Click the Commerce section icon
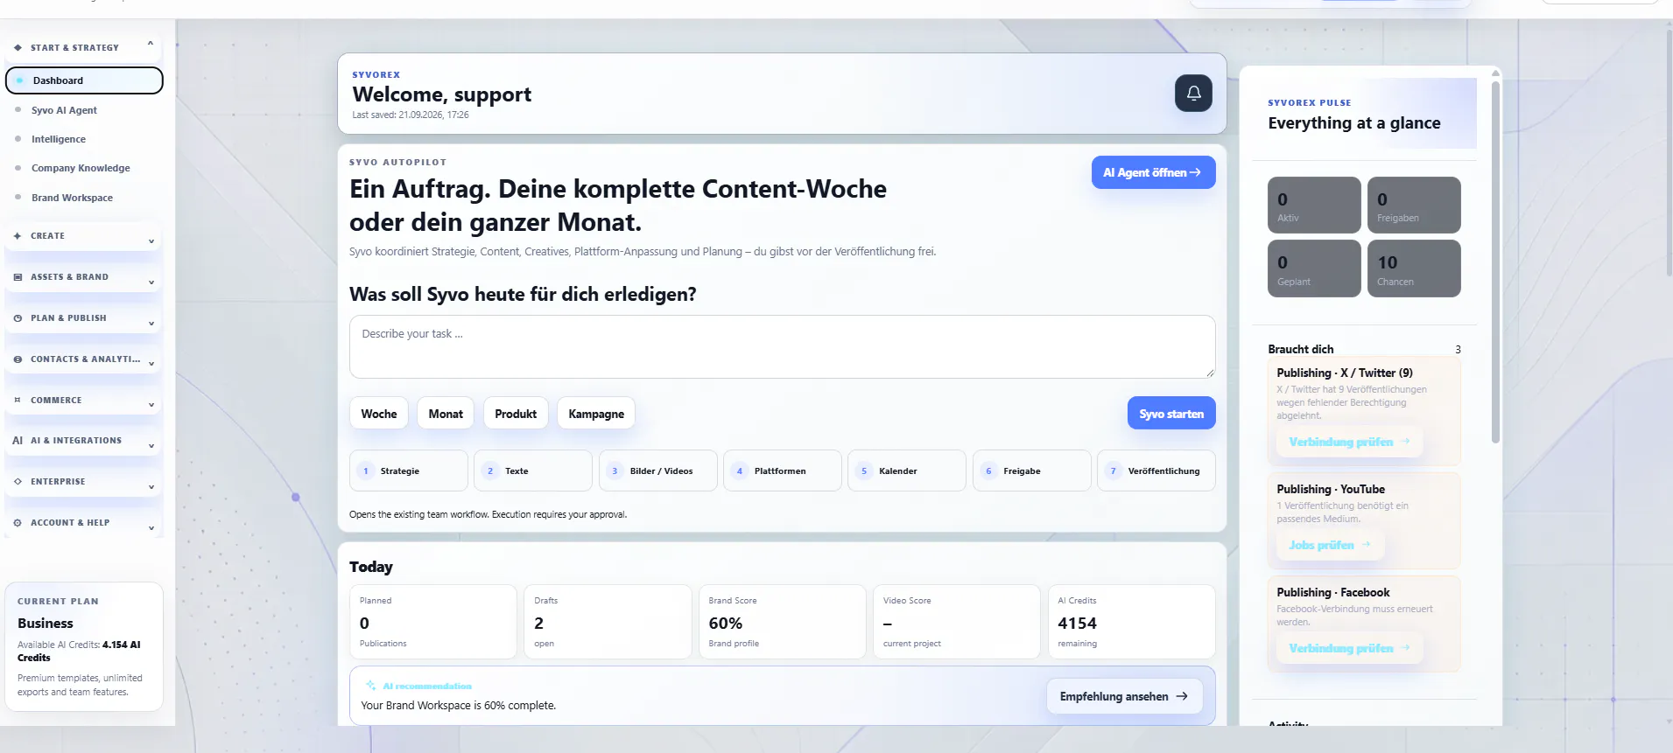 (x=18, y=401)
